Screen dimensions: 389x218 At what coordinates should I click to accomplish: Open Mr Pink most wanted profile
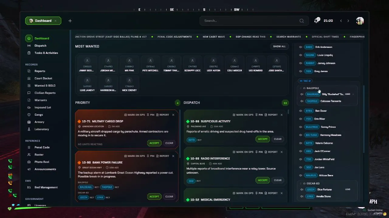(x=129, y=65)
